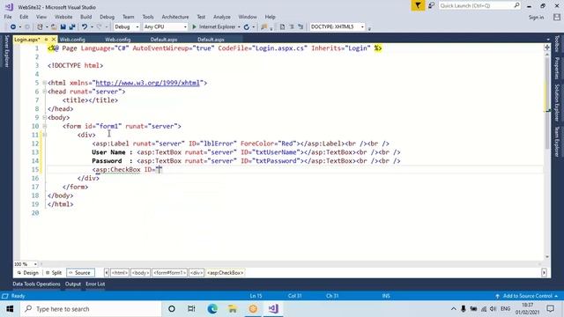Select the <div> breadcrumb tag

[x=197, y=273]
